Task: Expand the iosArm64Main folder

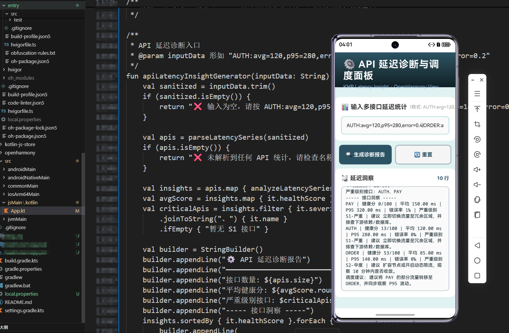Action: click(x=4, y=194)
